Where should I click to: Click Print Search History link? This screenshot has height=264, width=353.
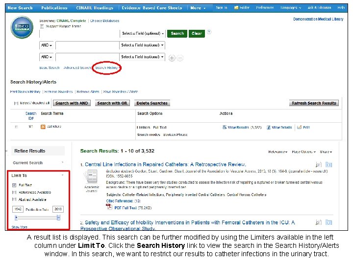point(25,91)
